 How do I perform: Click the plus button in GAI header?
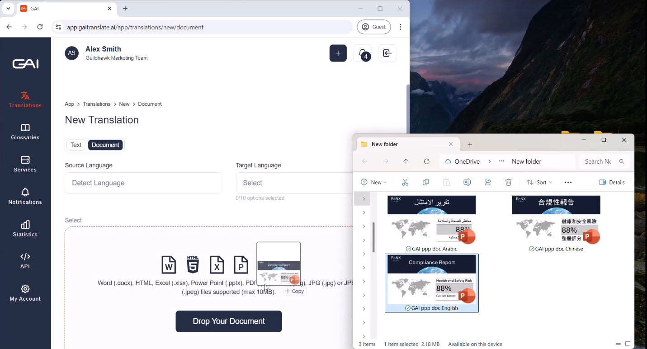(338, 53)
